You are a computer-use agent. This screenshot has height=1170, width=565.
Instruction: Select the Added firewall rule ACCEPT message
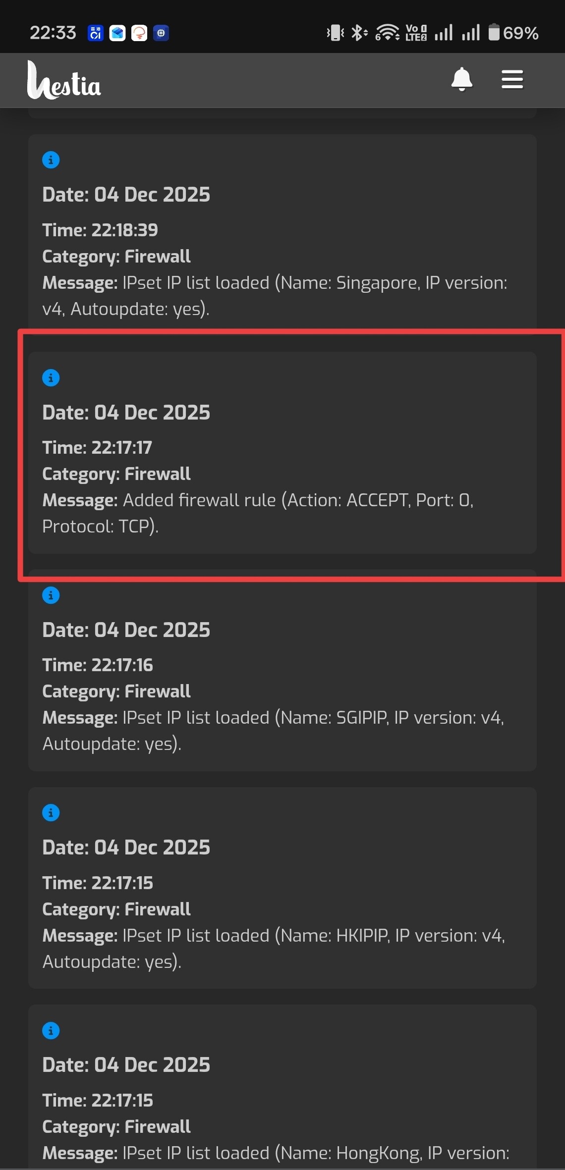point(258,513)
